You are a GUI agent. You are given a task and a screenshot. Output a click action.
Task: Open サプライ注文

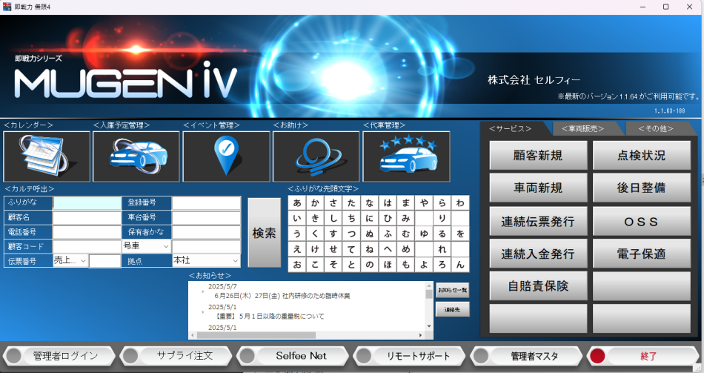click(176, 356)
